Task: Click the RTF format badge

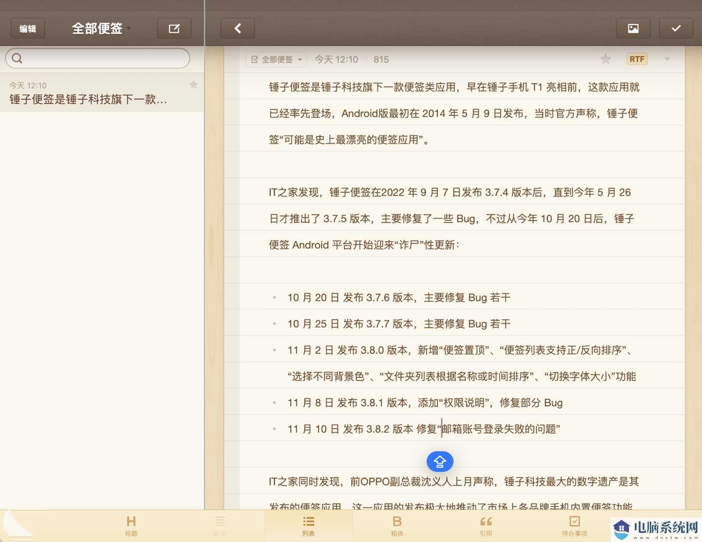Action: pos(637,59)
